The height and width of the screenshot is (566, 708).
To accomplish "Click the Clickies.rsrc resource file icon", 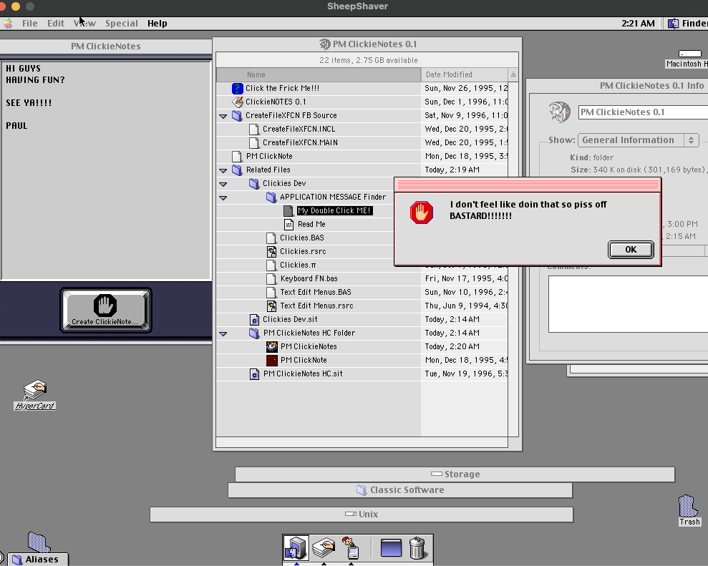I will pyautogui.click(x=271, y=251).
